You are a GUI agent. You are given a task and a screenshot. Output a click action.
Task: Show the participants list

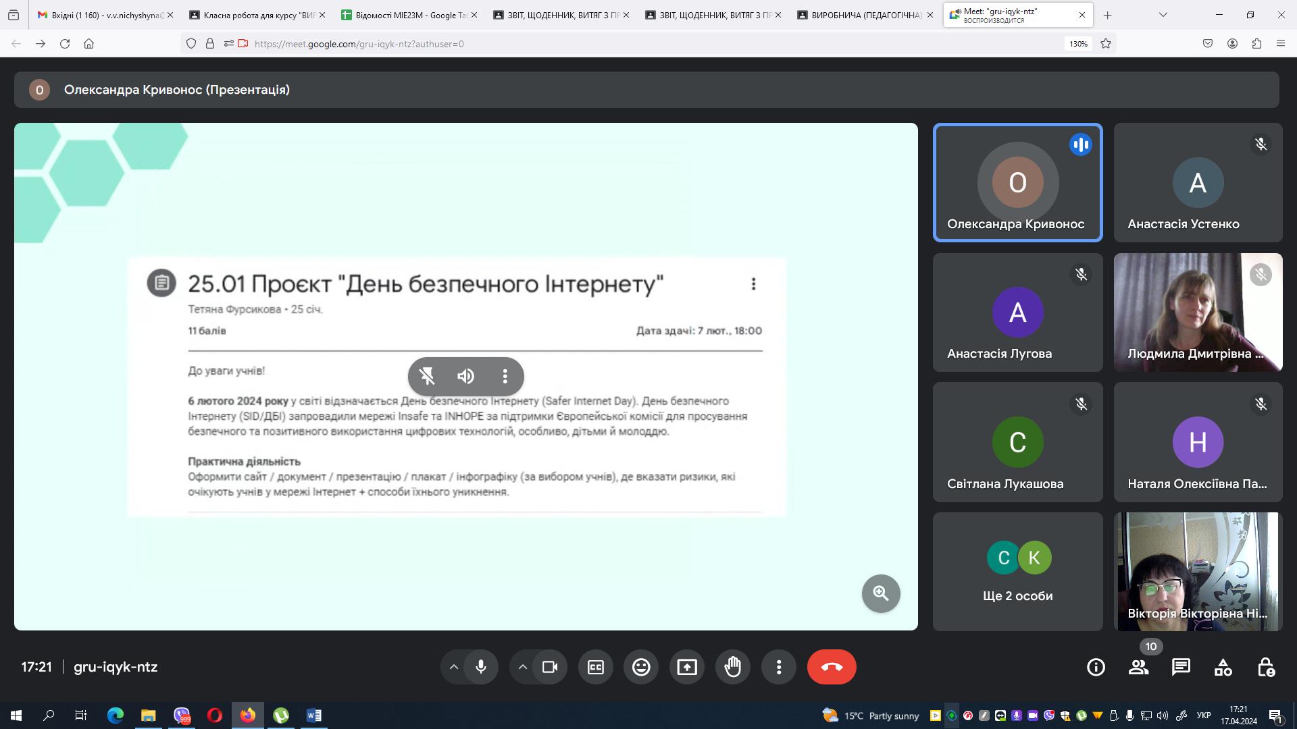1138,667
